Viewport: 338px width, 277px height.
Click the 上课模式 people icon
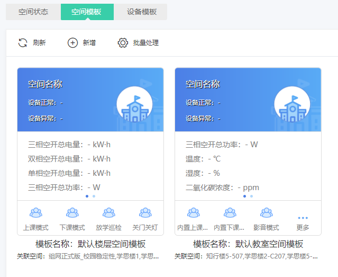36,213
